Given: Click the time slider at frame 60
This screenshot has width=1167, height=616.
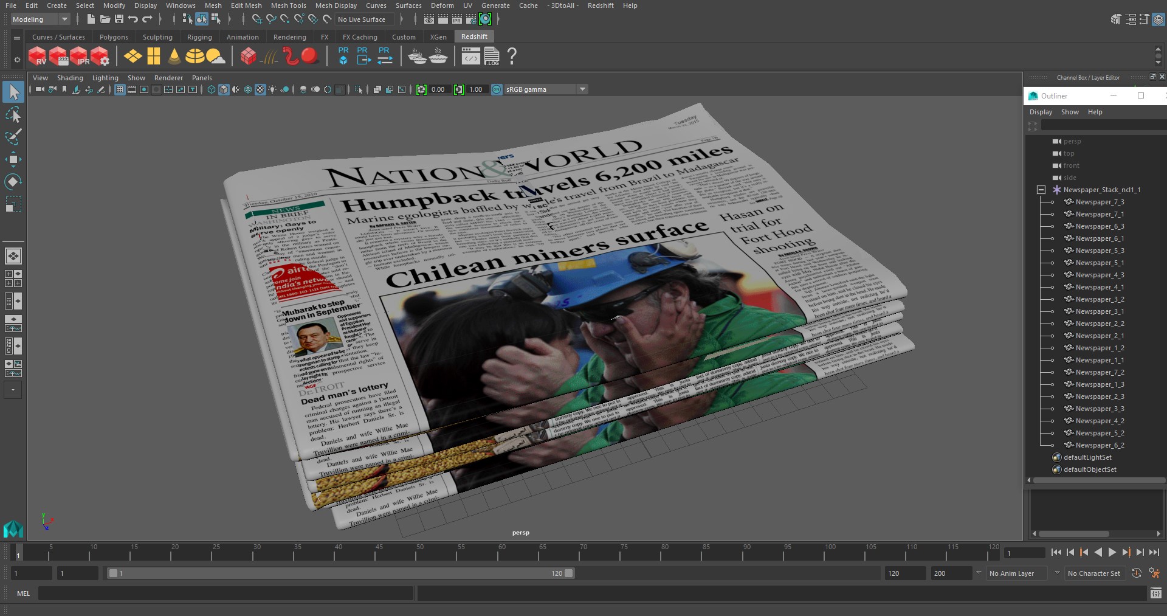Looking at the screenshot, I should (502, 552).
